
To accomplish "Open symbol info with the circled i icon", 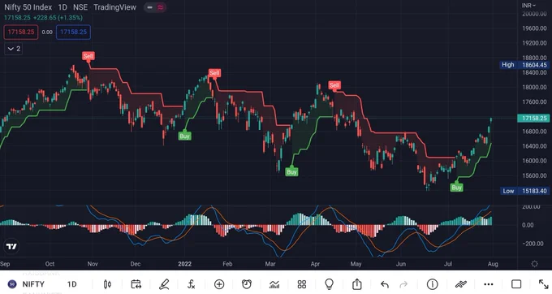I will pyautogui.click(x=433, y=284).
